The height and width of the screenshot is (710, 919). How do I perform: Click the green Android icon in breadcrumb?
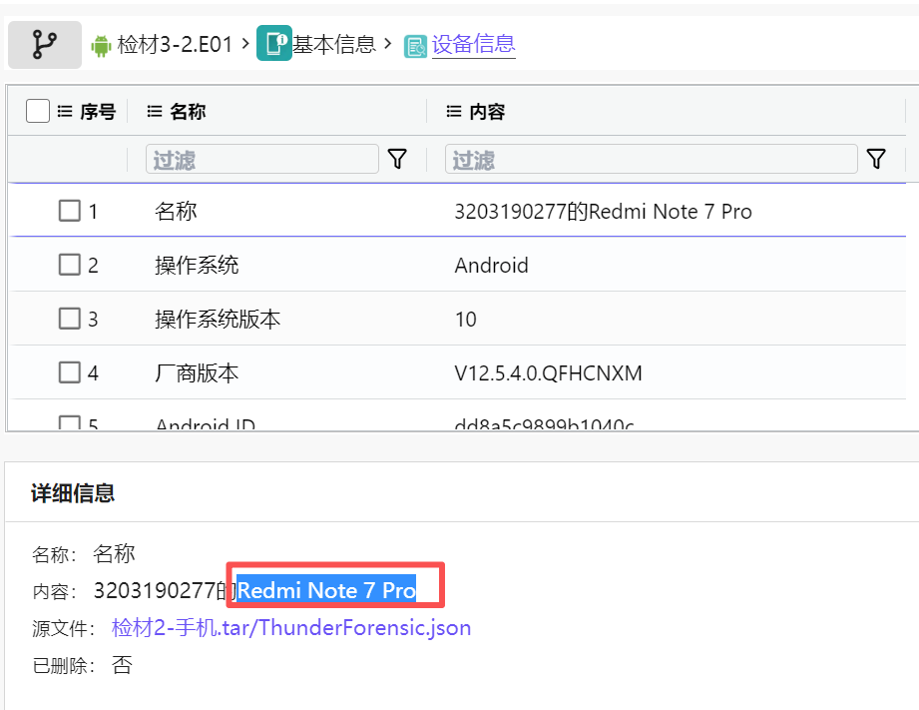click(101, 45)
